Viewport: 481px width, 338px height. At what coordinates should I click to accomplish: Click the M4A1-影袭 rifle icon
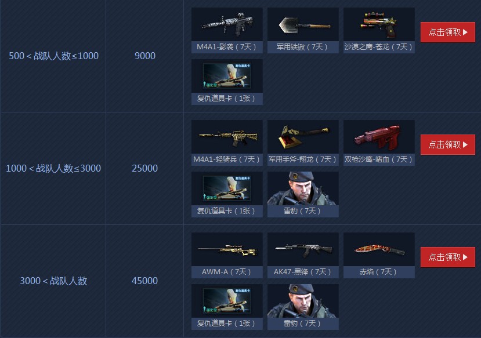(x=227, y=24)
